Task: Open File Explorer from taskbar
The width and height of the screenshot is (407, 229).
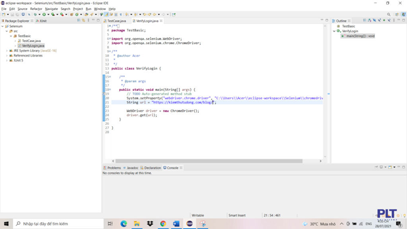Action: pos(137,224)
